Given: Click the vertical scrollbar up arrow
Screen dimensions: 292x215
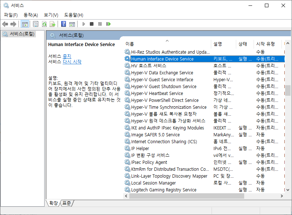Looking at the screenshot, I should pos(288,43).
